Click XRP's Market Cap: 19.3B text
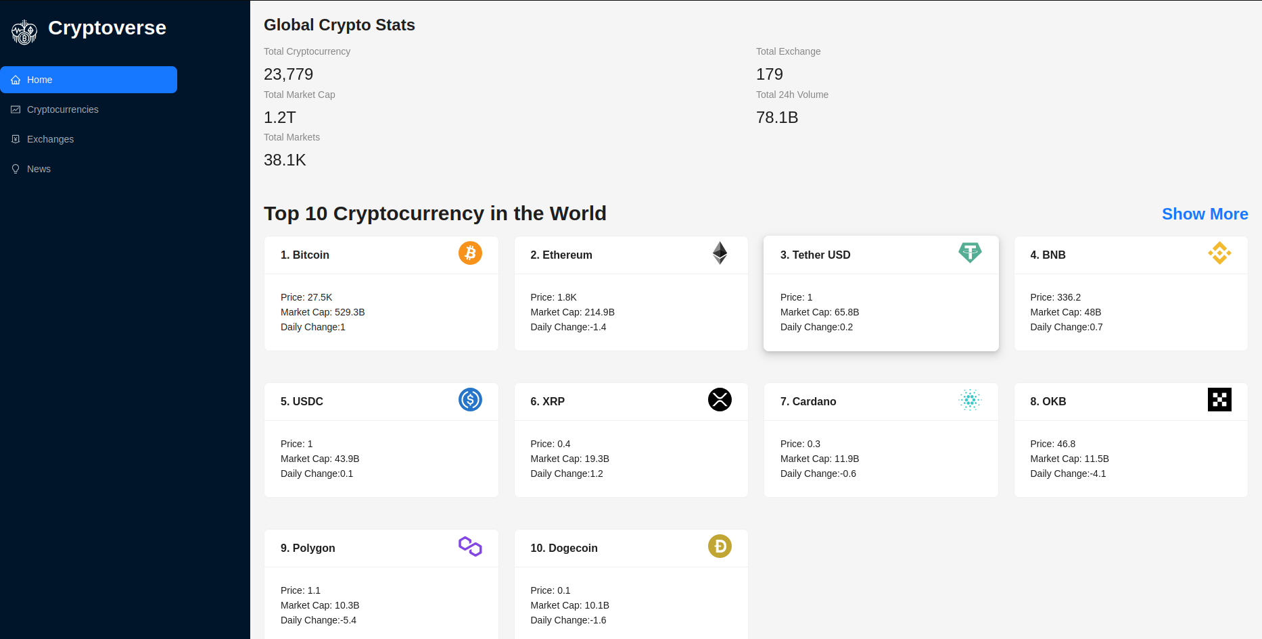Screen dimensions: 1262x639 (x=569, y=459)
